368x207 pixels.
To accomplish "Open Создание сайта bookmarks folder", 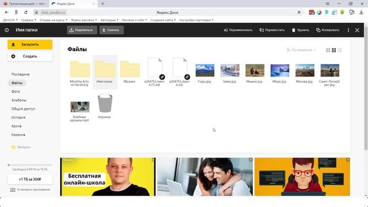I will 163,20.
